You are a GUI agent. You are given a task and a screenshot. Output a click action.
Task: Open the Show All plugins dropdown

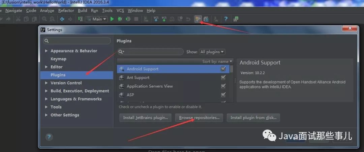point(212,52)
